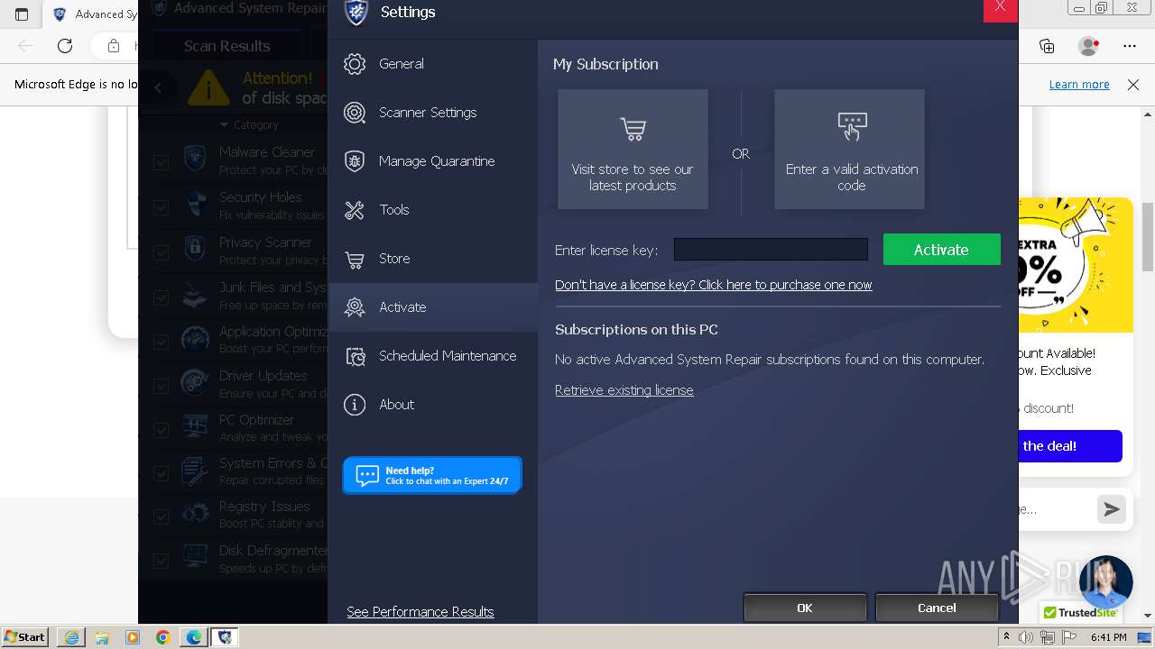Open the Windows Start menu

24,637
